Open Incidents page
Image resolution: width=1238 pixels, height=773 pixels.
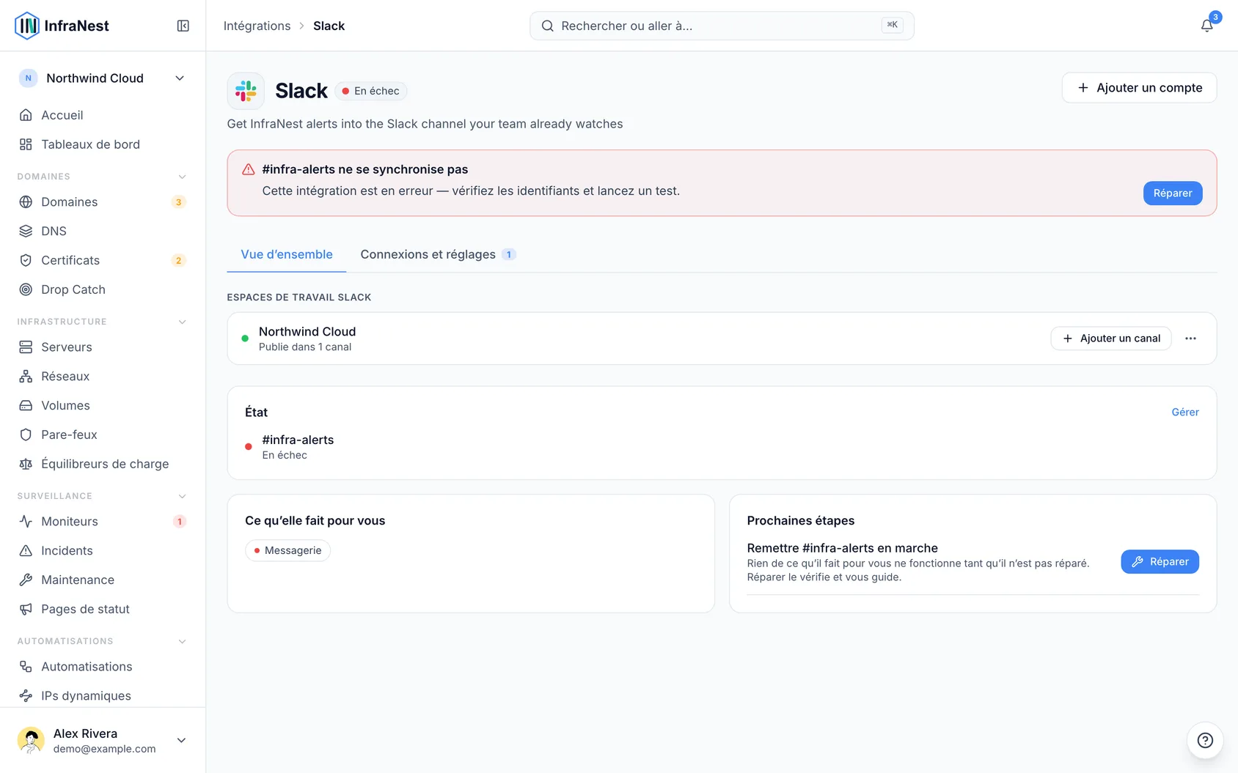pyautogui.click(x=103, y=550)
